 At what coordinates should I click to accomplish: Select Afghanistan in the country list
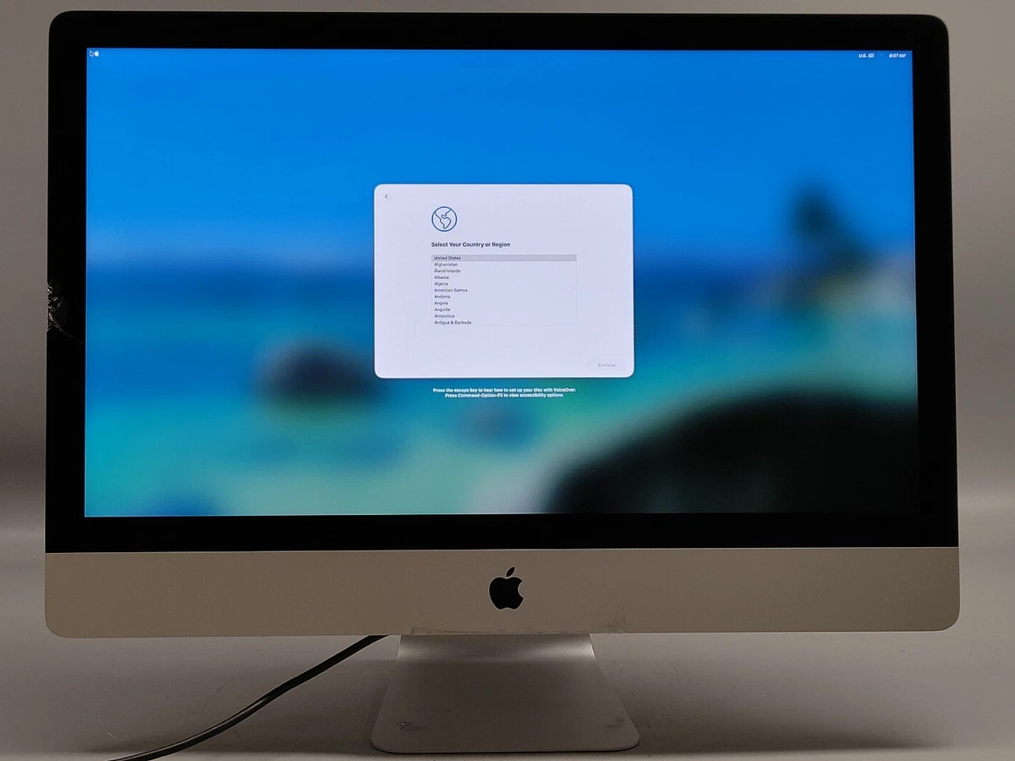click(x=504, y=265)
